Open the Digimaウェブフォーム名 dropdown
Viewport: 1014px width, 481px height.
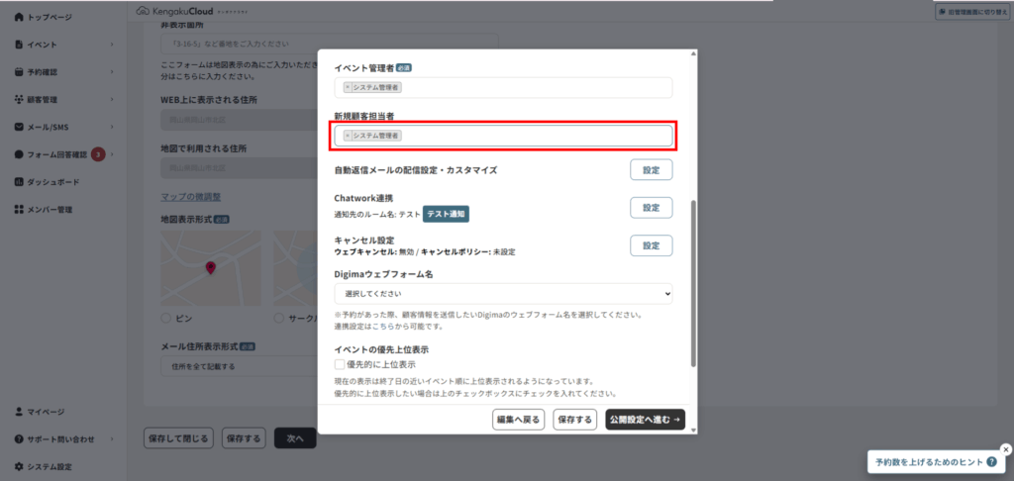(x=503, y=294)
